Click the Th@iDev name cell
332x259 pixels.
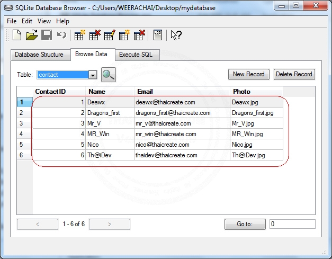coord(110,155)
